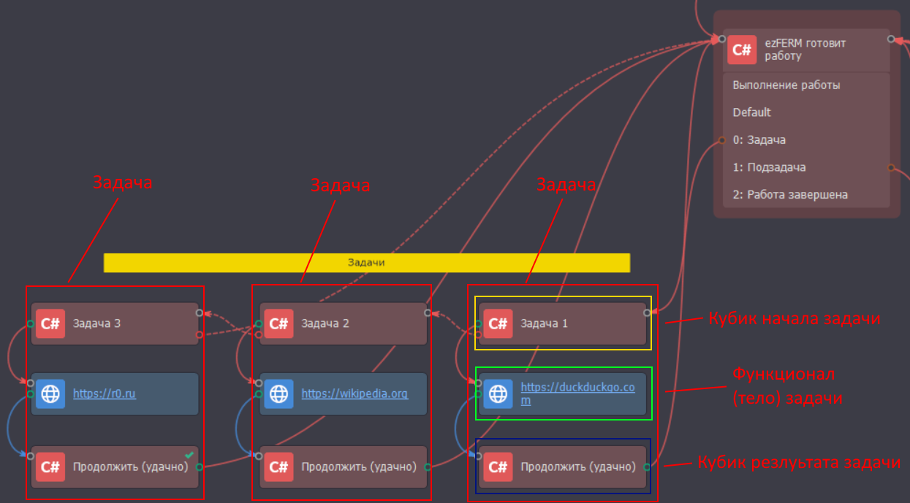
Task: Click the port beside 0: Задача
Action: (722, 139)
